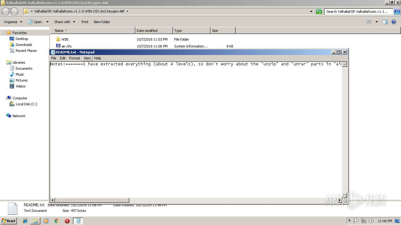This screenshot has height=225, width=401.
Task: Select Libraries in navigation pane
Action: tap(19, 62)
